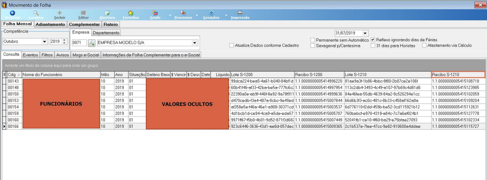Select the row with code 00148

(243, 87)
